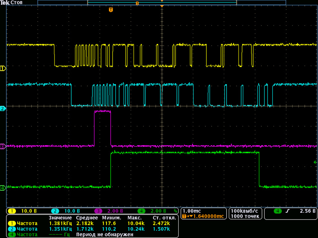Screen dimensions: 318x238
Task: Click the yellow Частота label for channel 1
Action: [27, 223]
